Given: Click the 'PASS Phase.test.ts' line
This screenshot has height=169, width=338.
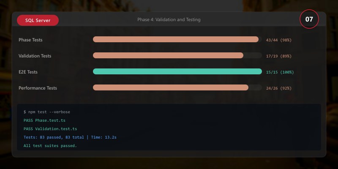Looking at the screenshot, I should 44,120.
